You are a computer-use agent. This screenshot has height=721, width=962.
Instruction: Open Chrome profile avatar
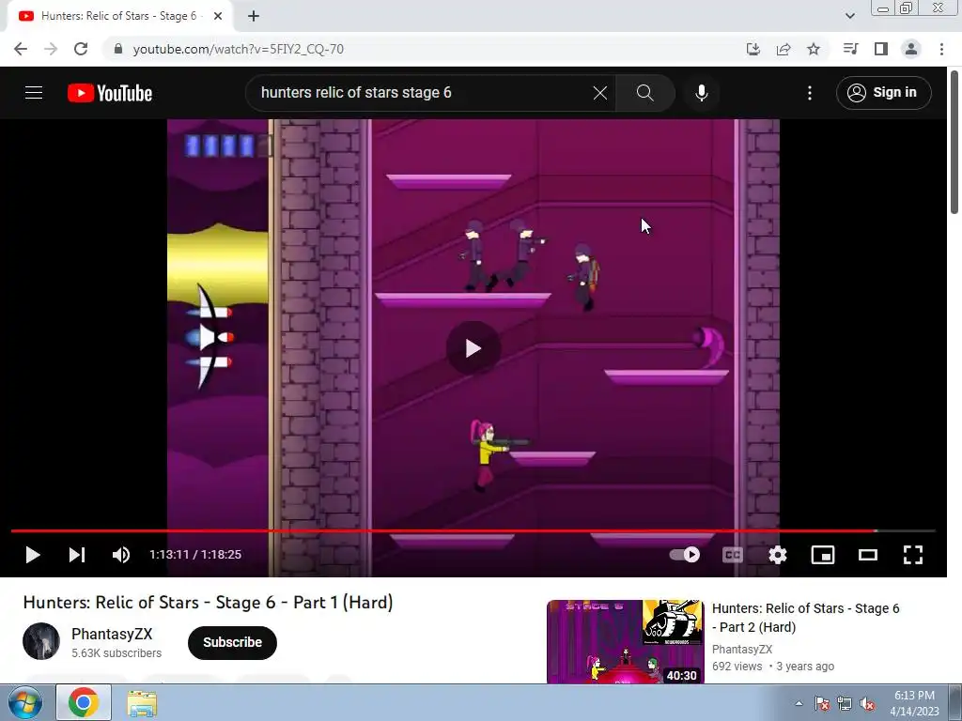(911, 49)
